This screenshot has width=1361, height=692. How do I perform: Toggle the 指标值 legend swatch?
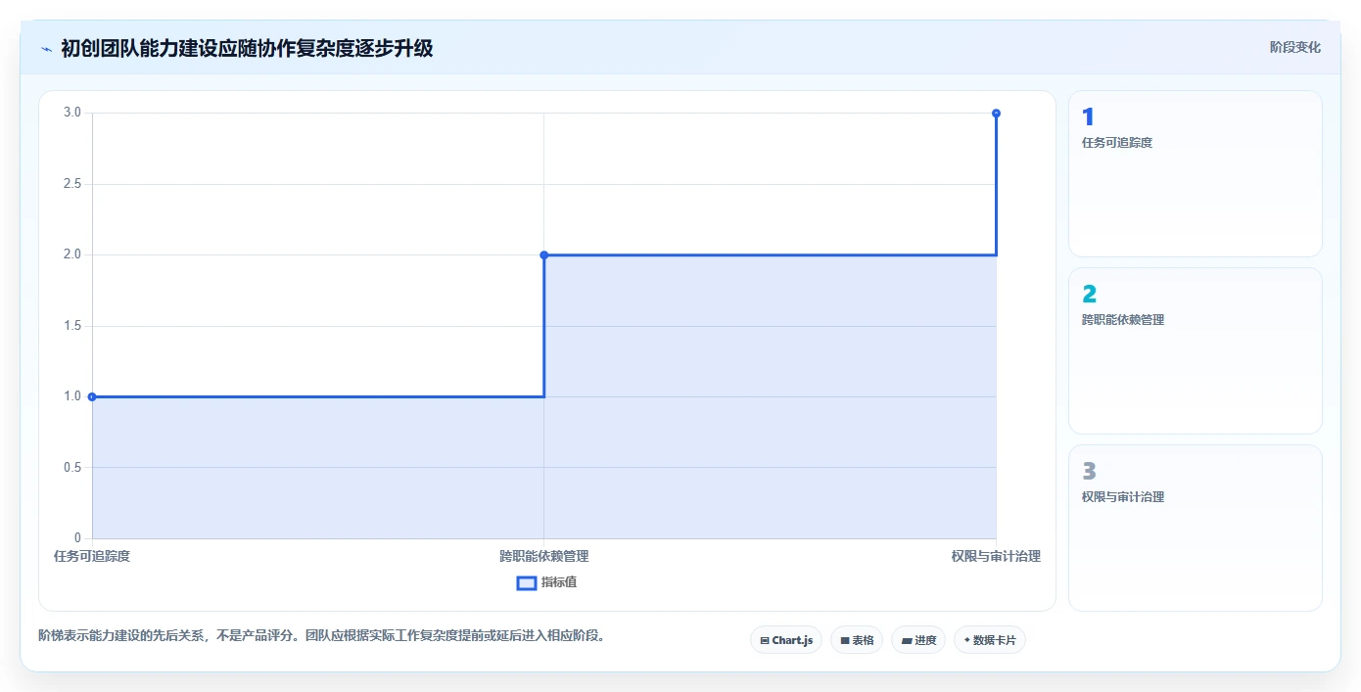(527, 582)
